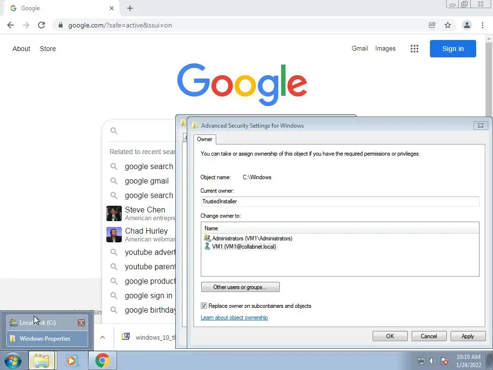Go back using Chrome's back arrow
493x370 pixels.
click(x=11, y=25)
